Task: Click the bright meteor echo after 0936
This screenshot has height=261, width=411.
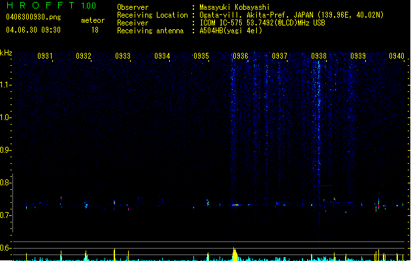Action: click(x=235, y=205)
